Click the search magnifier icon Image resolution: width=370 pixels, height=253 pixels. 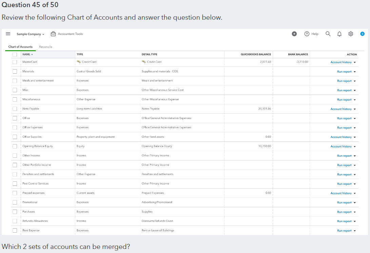point(328,34)
